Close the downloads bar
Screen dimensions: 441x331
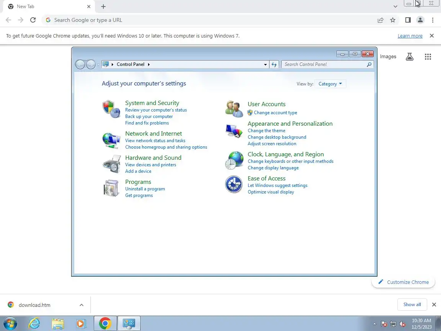pos(434,305)
